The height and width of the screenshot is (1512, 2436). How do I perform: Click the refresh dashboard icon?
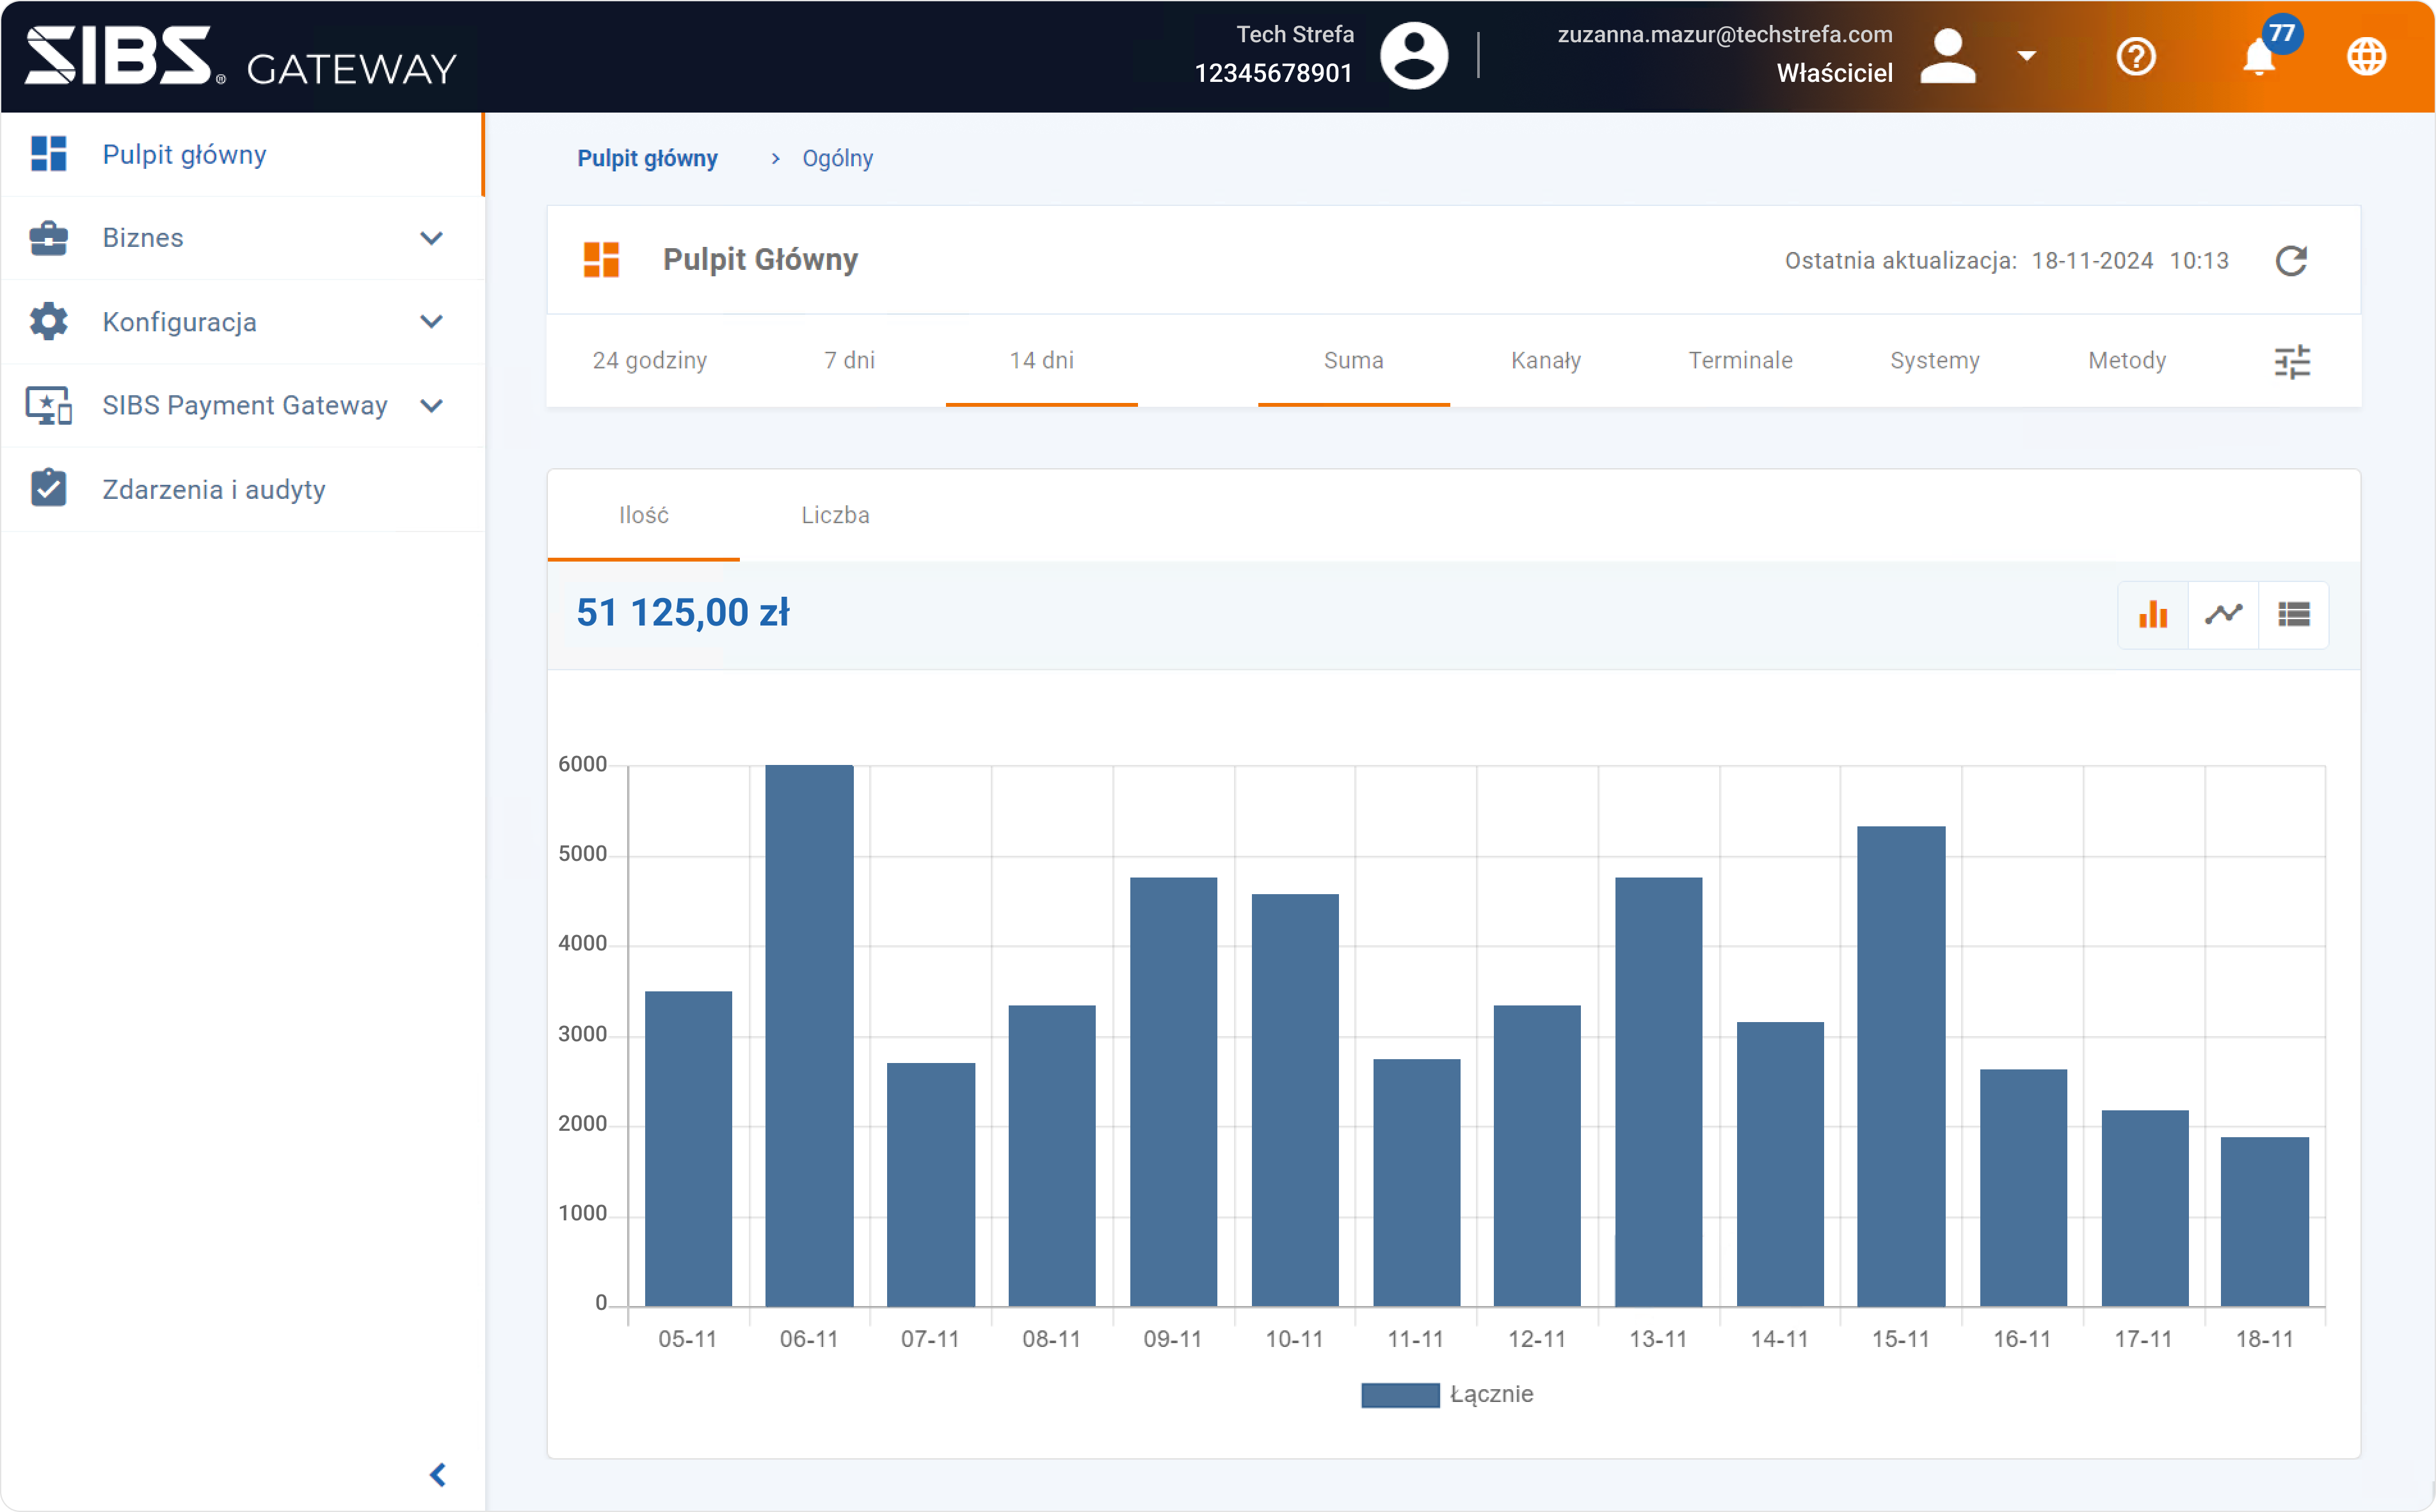point(2290,261)
